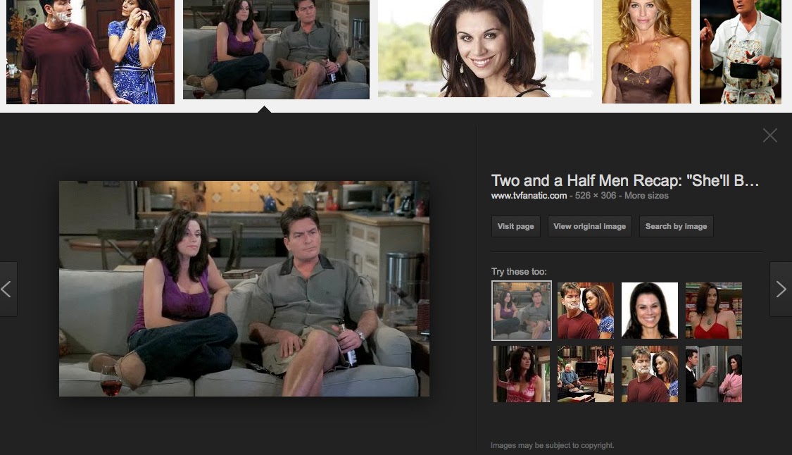The image size is (792, 455).
Task: Open the More sizes link
Action: tap(646, 196)
